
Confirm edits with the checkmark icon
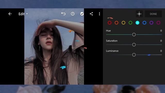(x=82, y=14)
